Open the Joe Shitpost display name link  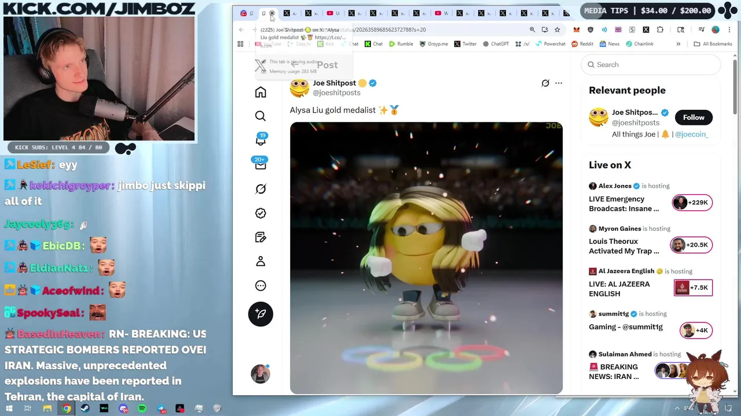tap(335, 83)
